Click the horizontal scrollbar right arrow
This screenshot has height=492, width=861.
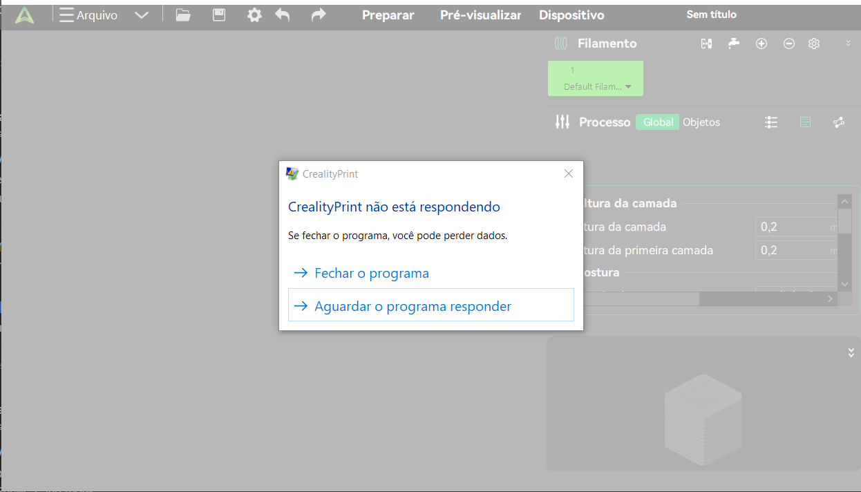[x=831, y=299]
